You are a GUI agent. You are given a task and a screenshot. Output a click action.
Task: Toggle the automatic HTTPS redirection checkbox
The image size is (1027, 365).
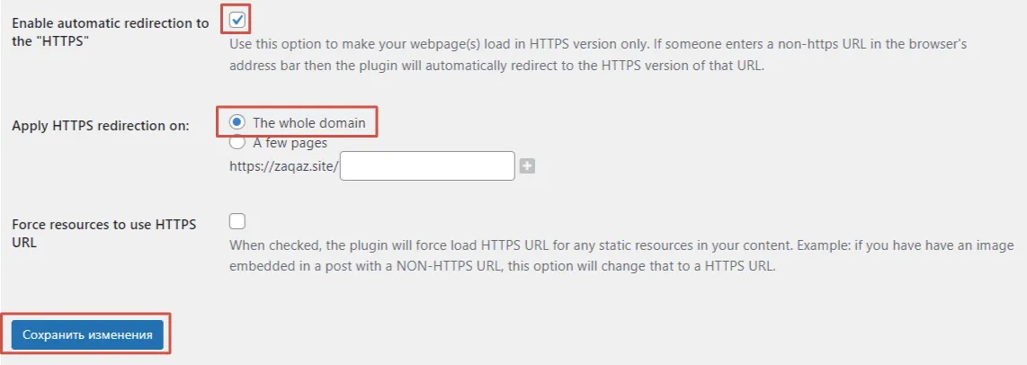click(237, 19)
